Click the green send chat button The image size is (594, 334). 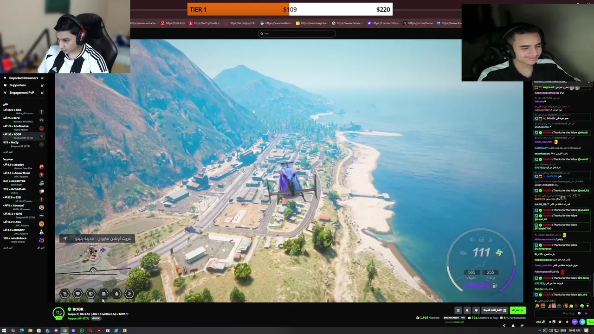click(590, 321)
